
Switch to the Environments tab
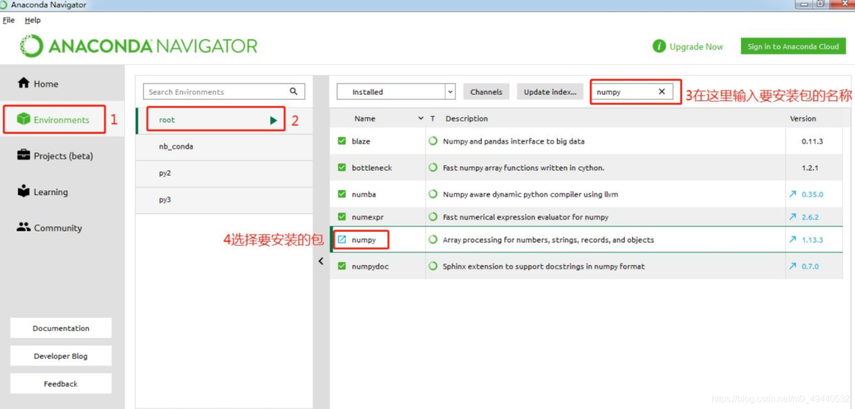coord(62,120)
